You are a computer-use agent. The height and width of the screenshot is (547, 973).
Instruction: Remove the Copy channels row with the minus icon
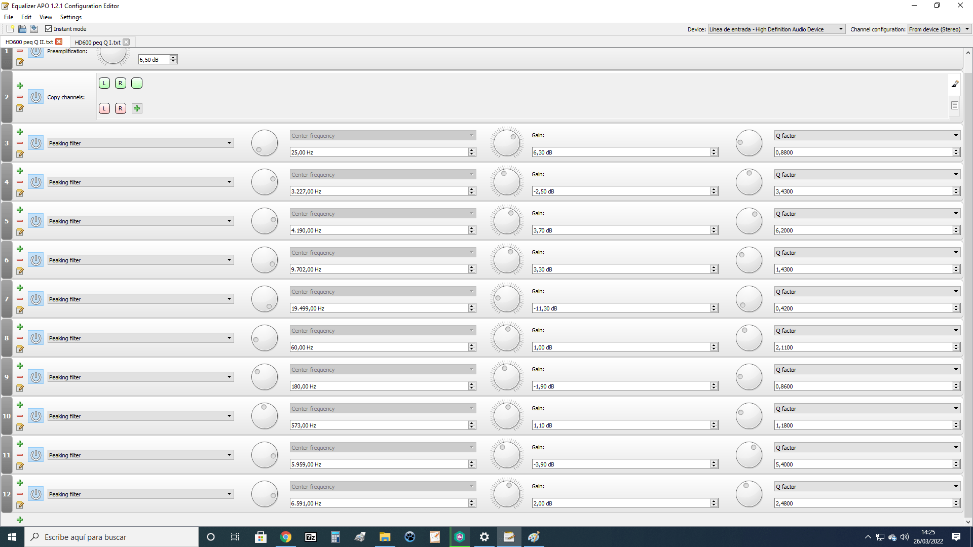point(20,97)
